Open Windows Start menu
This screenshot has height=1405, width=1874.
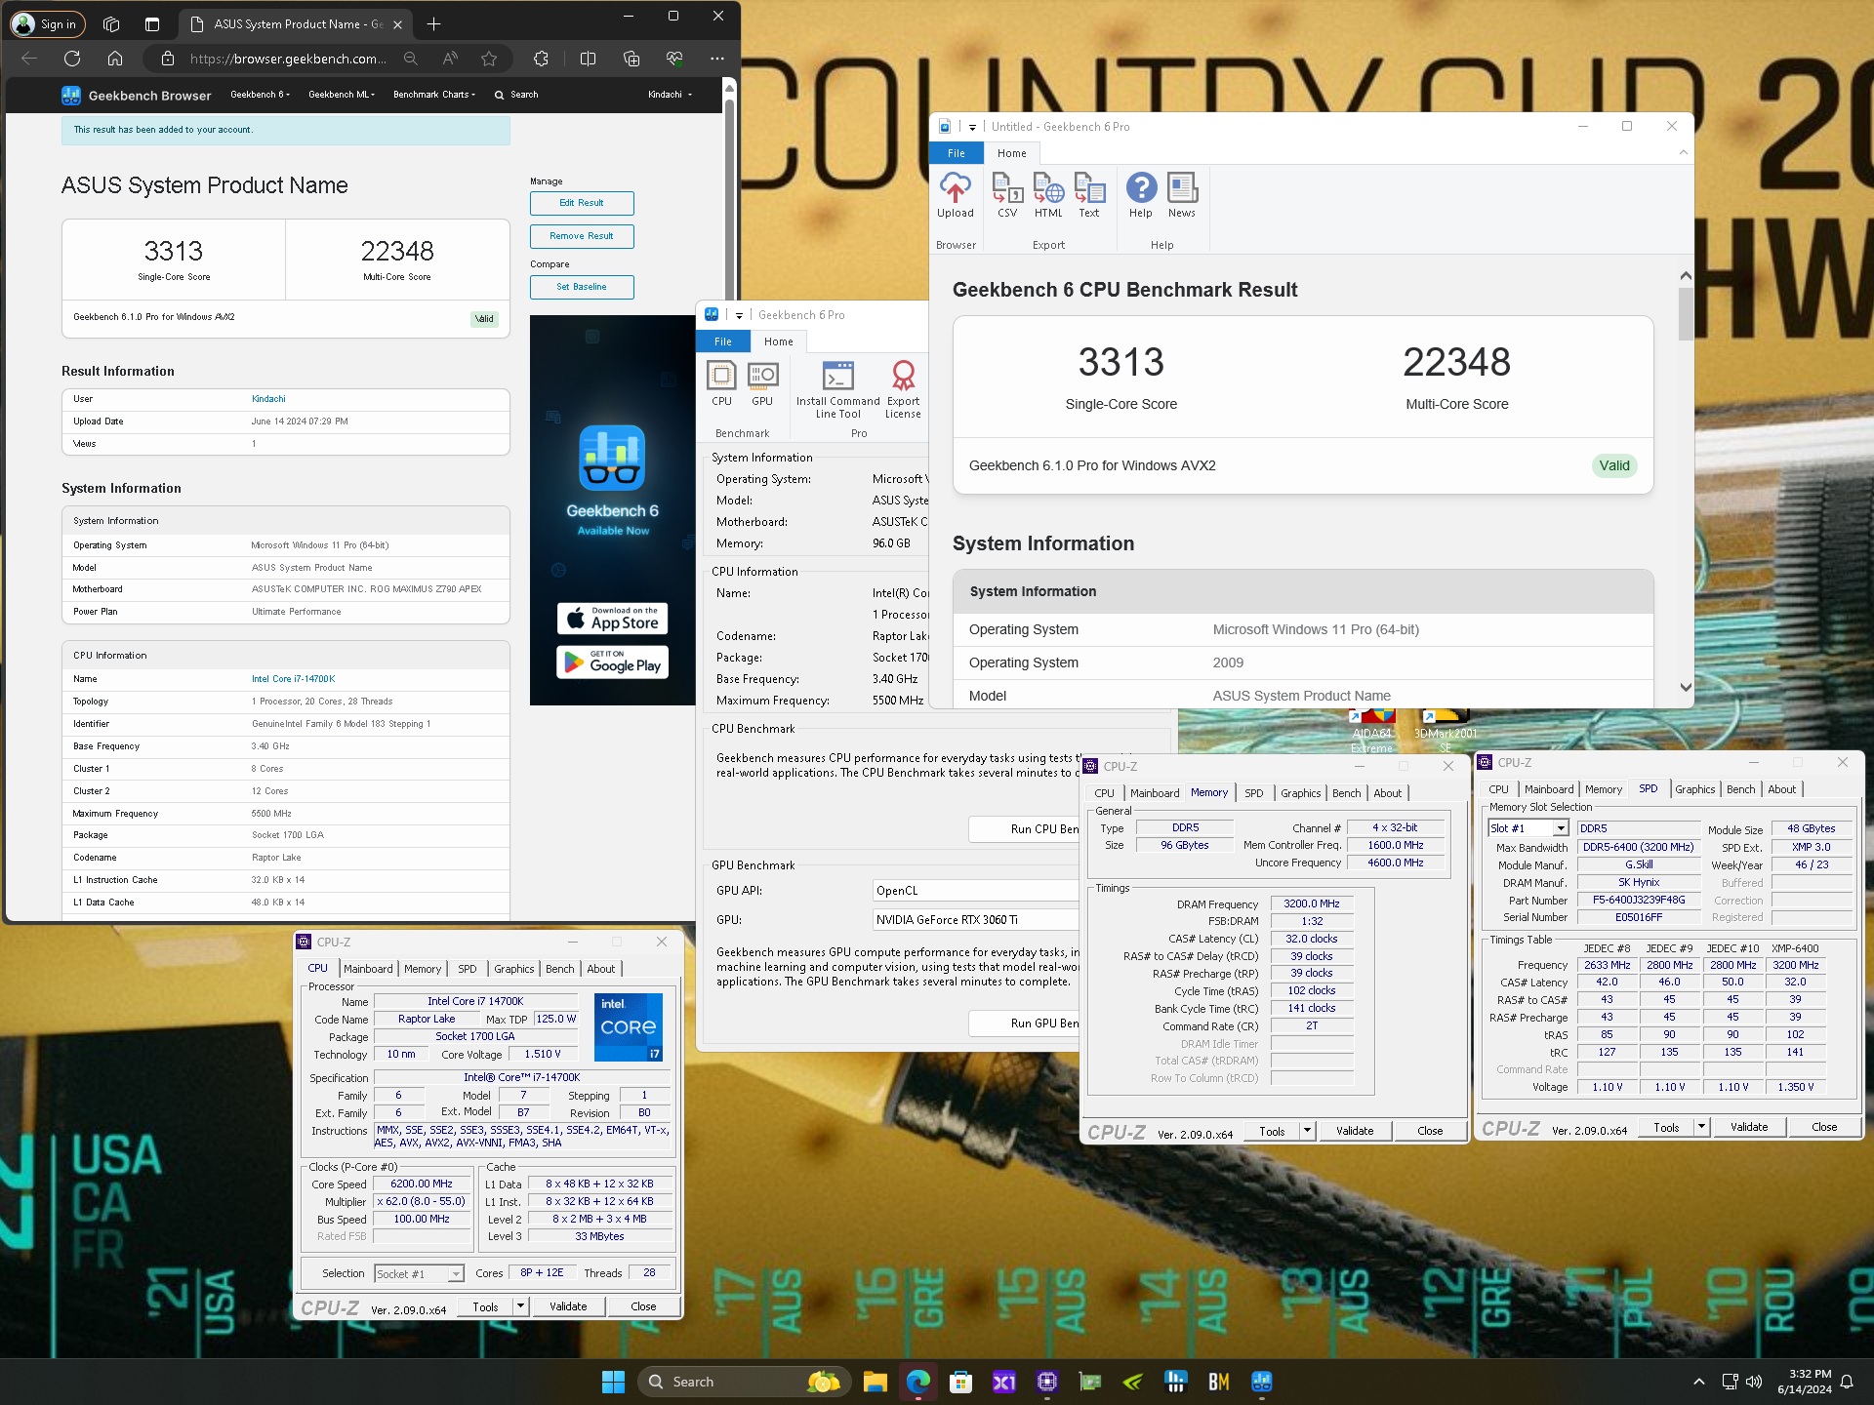(613, 1382)
